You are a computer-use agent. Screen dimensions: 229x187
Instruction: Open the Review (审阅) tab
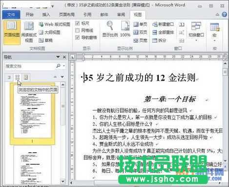pos(121,15)
